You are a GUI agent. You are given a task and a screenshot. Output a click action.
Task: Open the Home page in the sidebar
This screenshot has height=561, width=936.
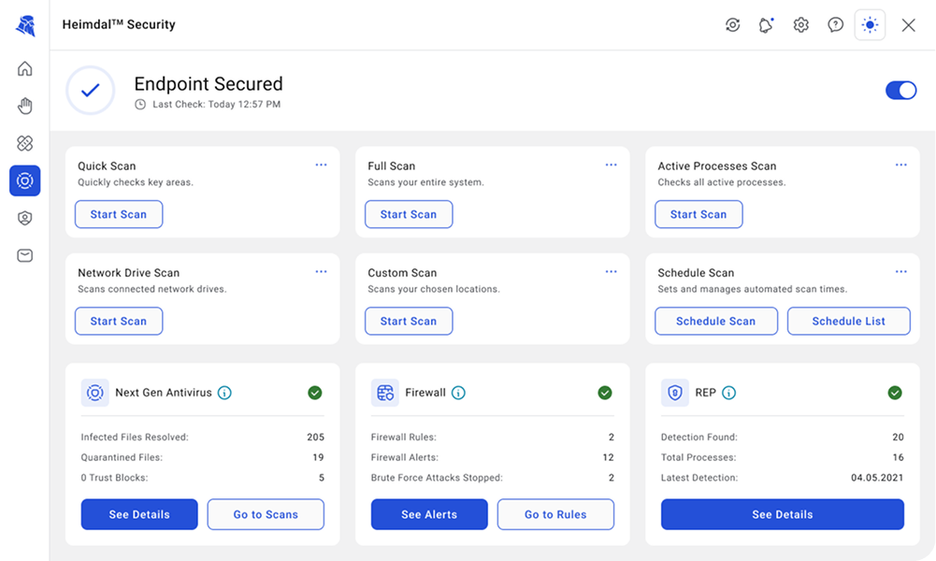24,68
